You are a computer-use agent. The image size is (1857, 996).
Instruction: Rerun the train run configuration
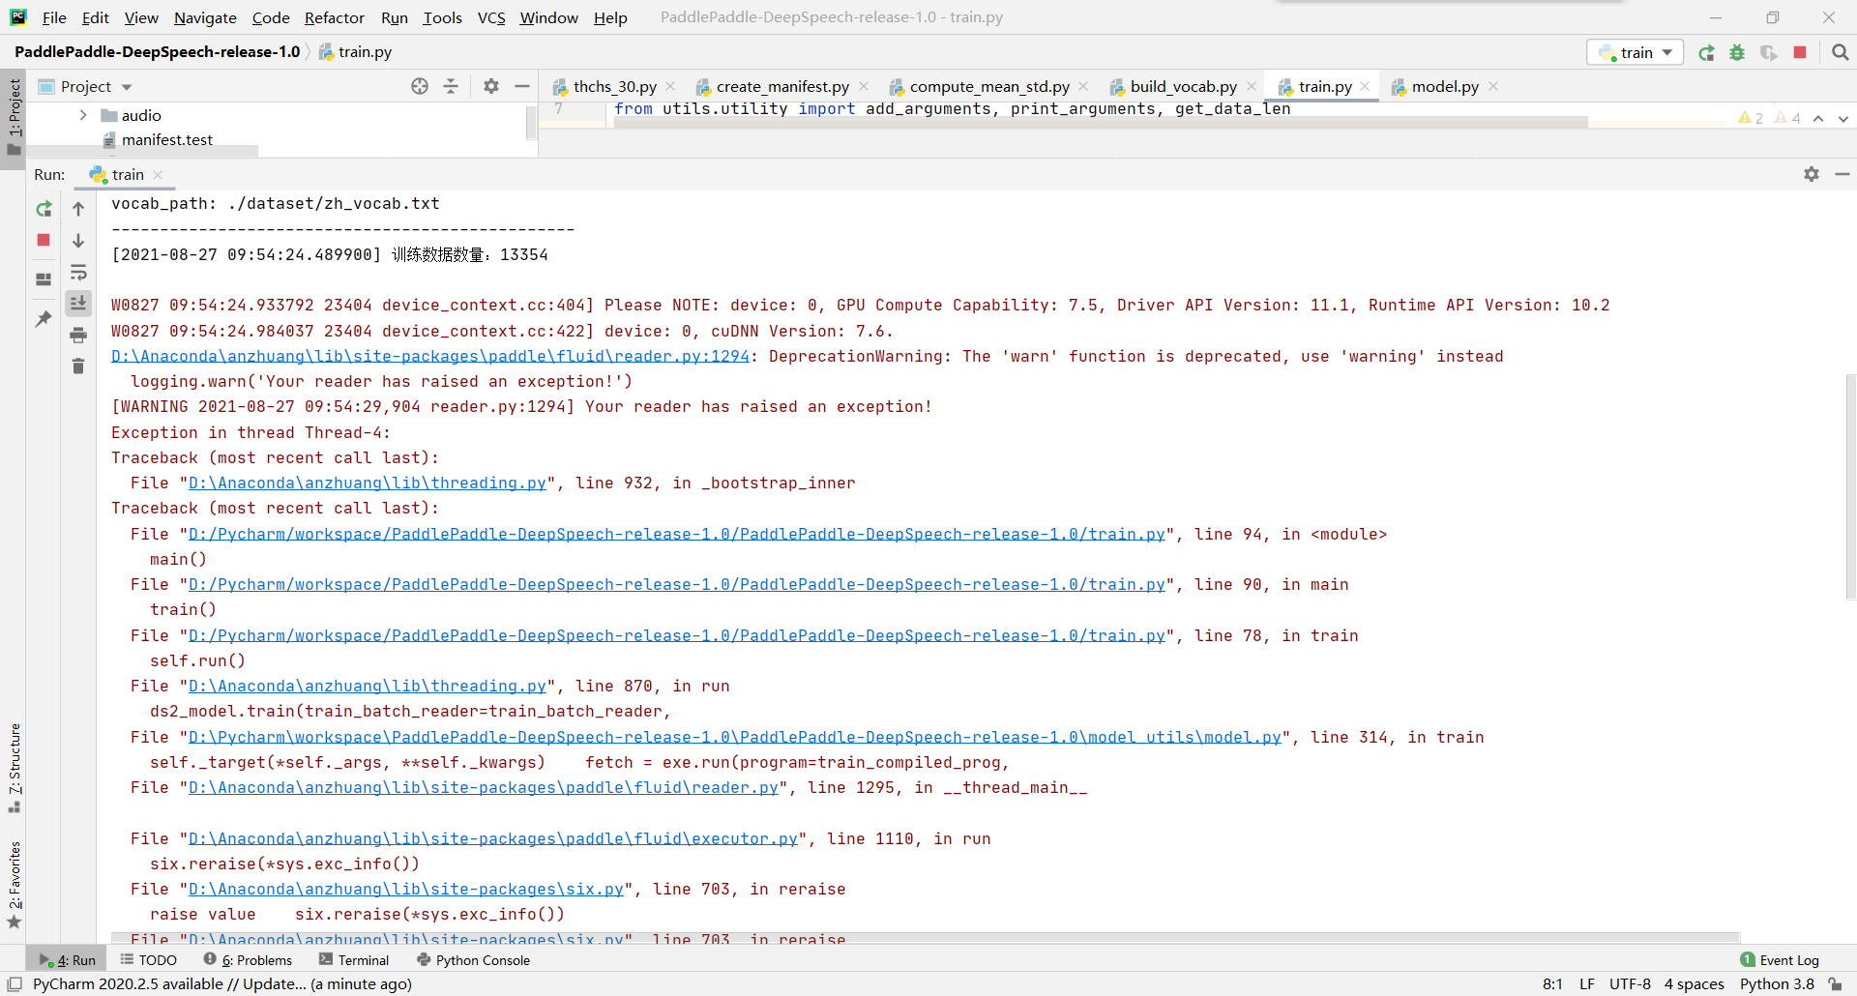(x=43, y=208)
